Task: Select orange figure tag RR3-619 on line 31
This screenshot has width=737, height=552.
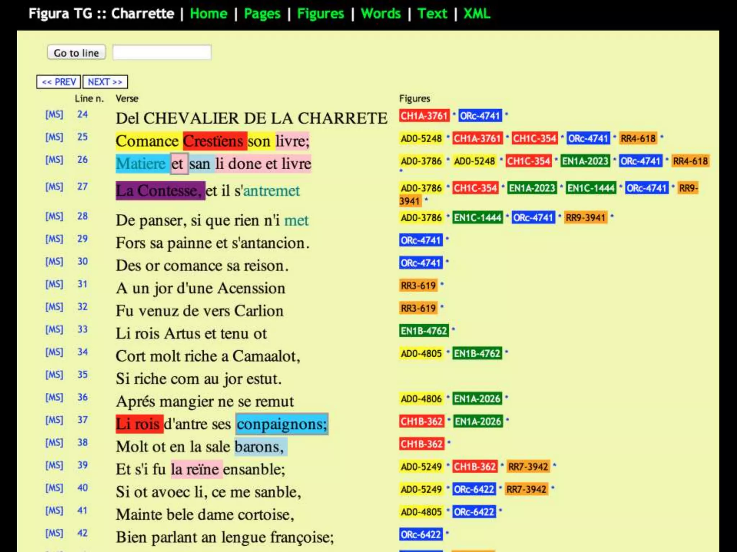Action: tap(418, 286)
